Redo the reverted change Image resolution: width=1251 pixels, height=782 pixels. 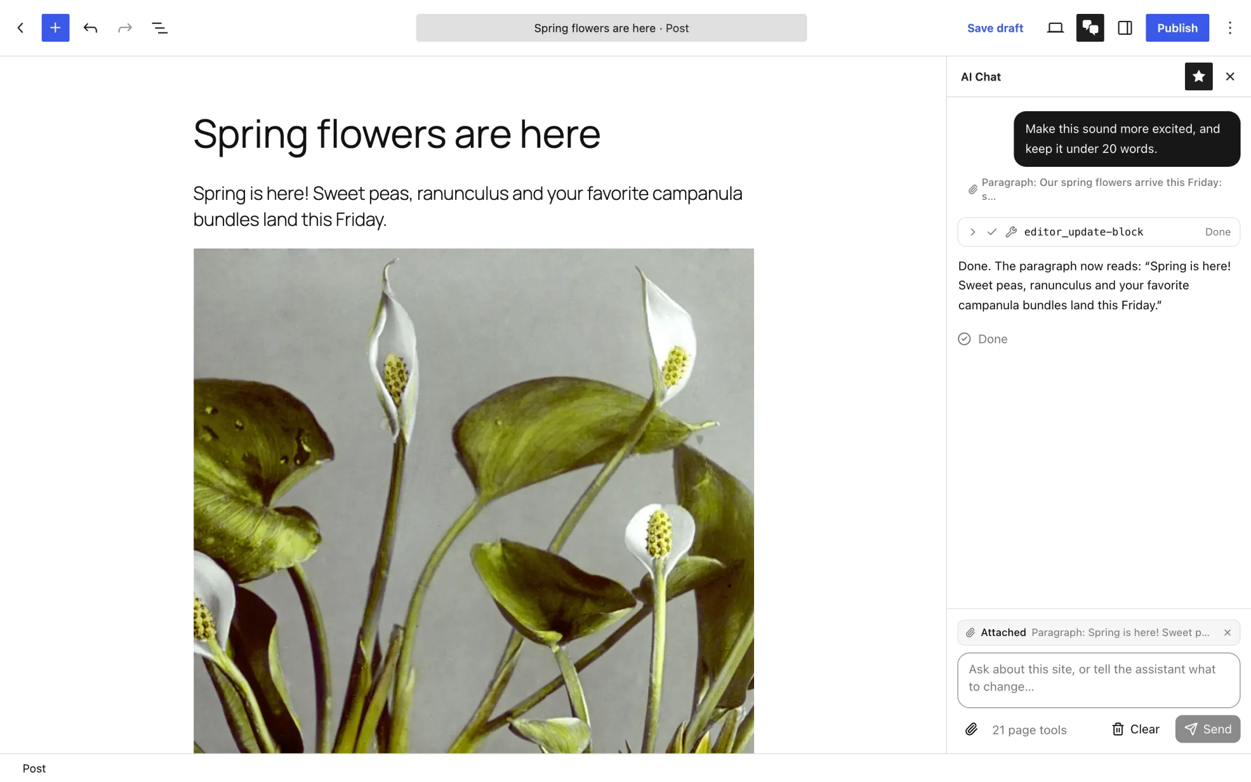pos(125,28)
